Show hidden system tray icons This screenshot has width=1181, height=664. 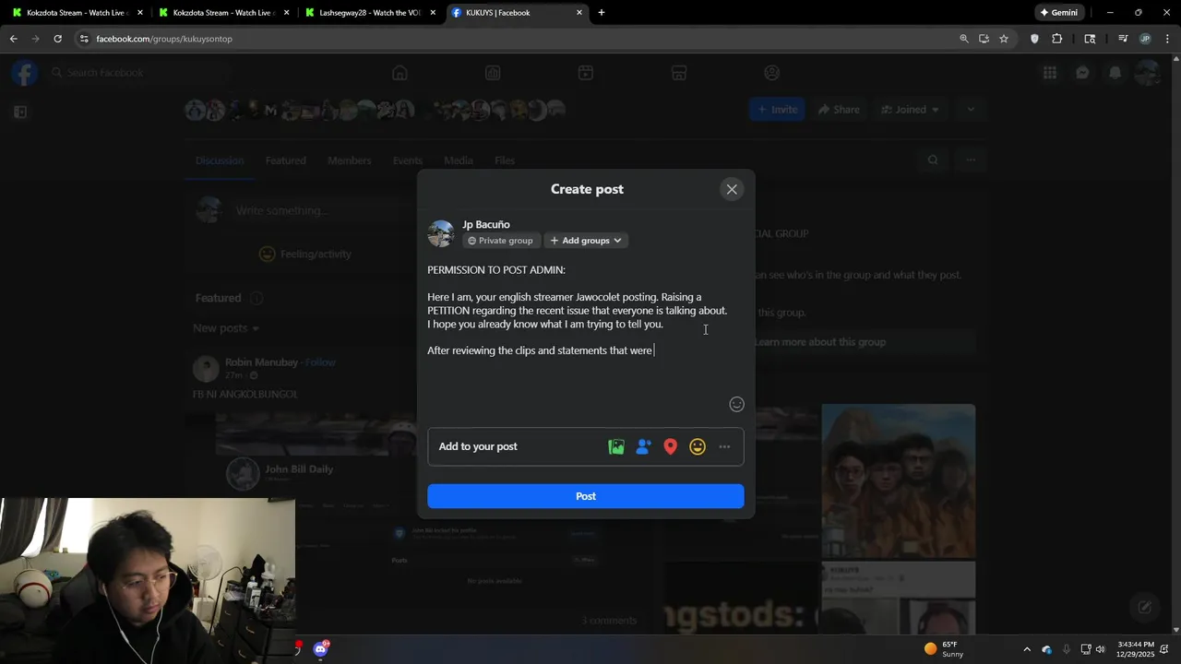click(1027, 649)
